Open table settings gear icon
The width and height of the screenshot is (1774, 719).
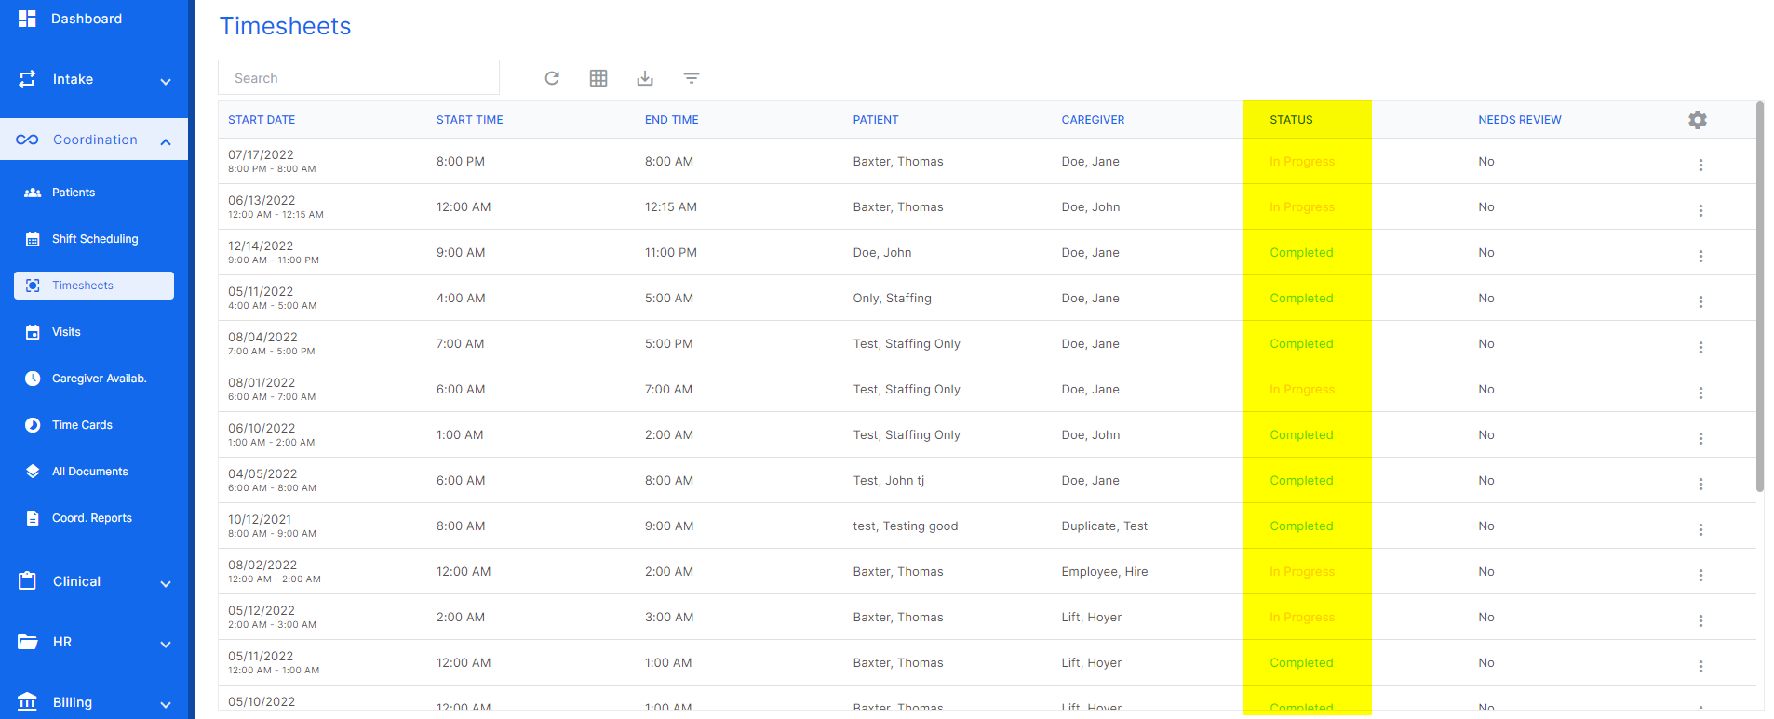[1698, 120]
